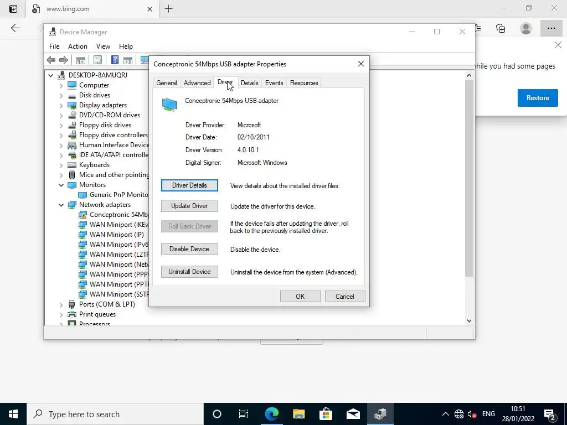Expand the Computer node

coord(61,86)
